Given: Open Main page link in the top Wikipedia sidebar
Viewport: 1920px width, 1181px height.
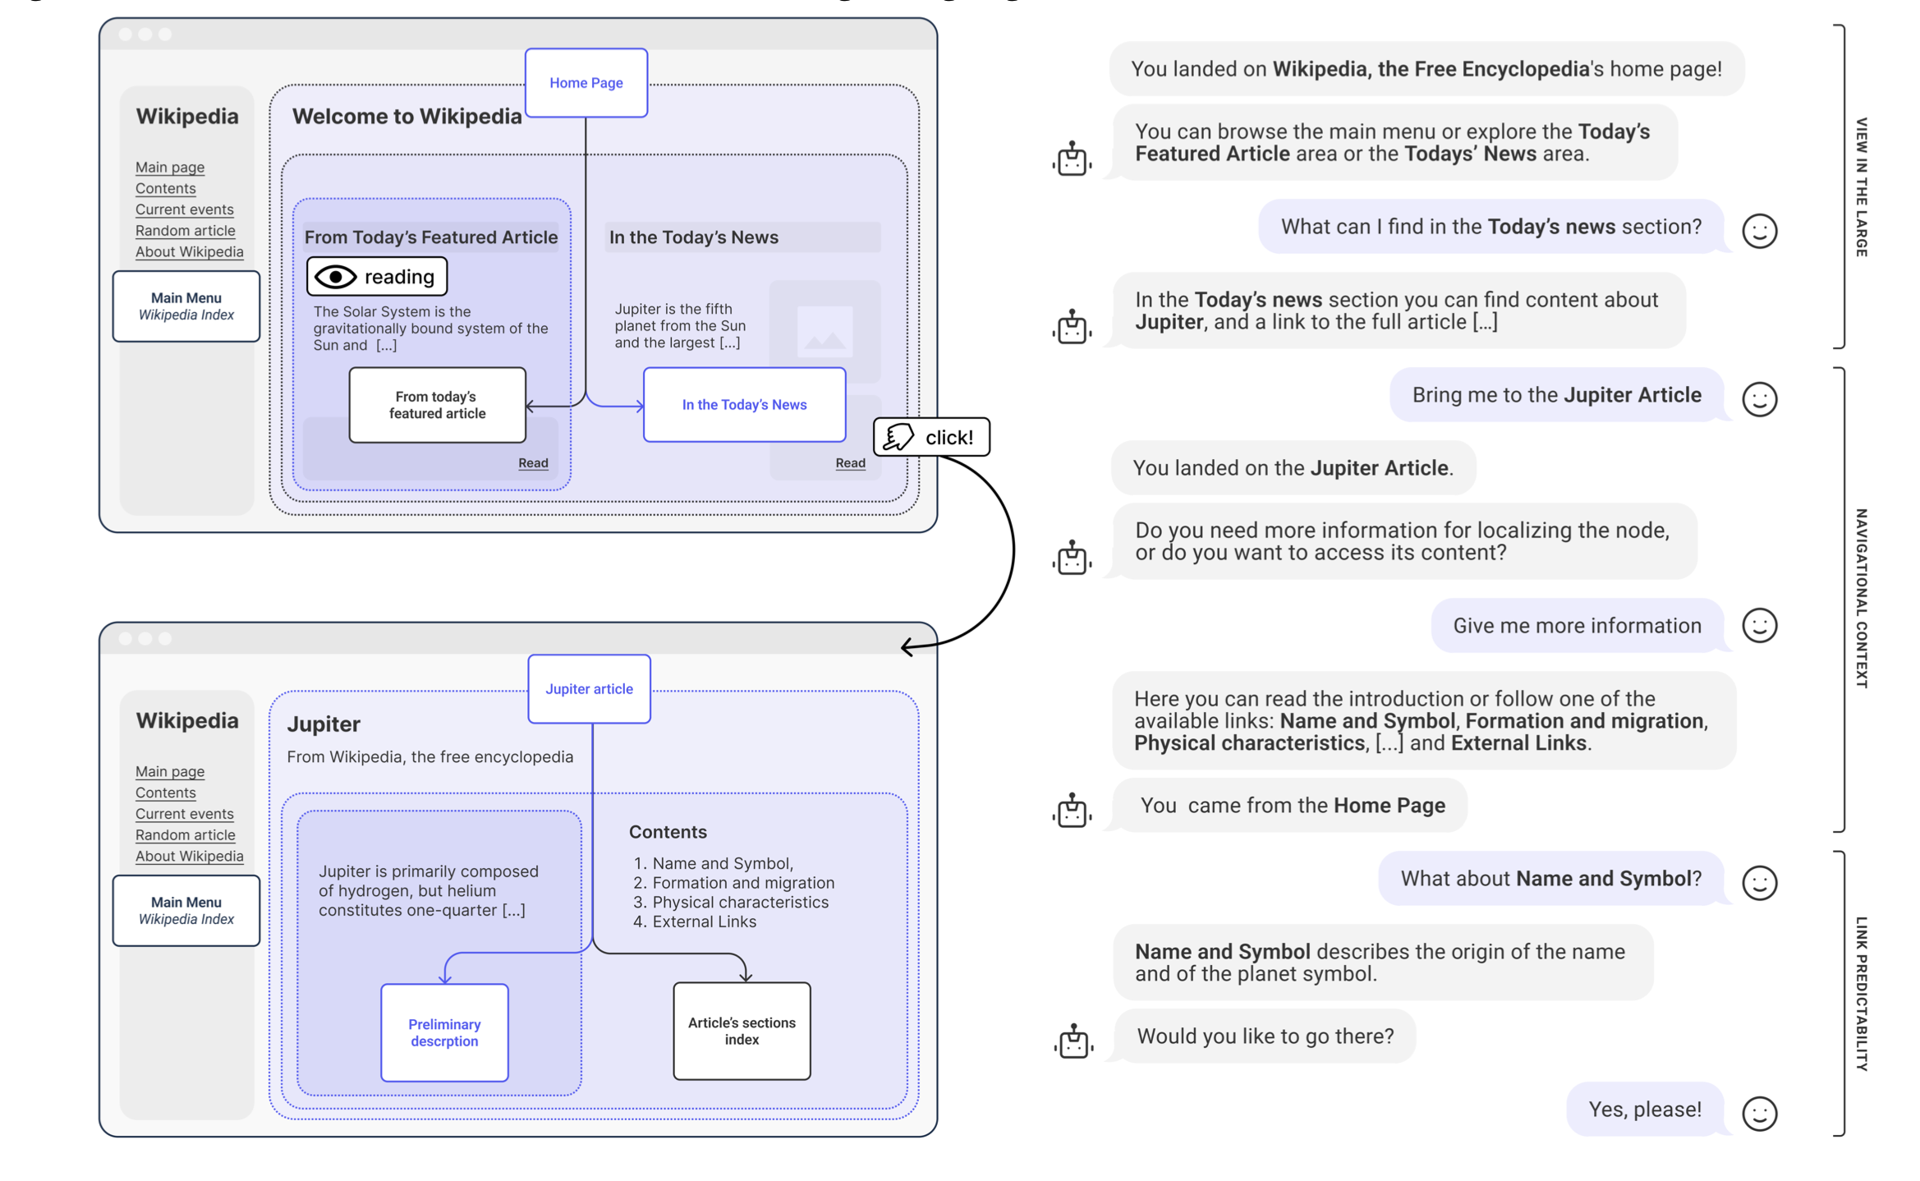Looking at the screenshot, I should tap(170, 168).
